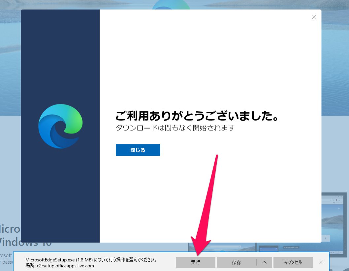Click the 保存 button to save the installer
The image size is (349, 271).
coord(237,262)
